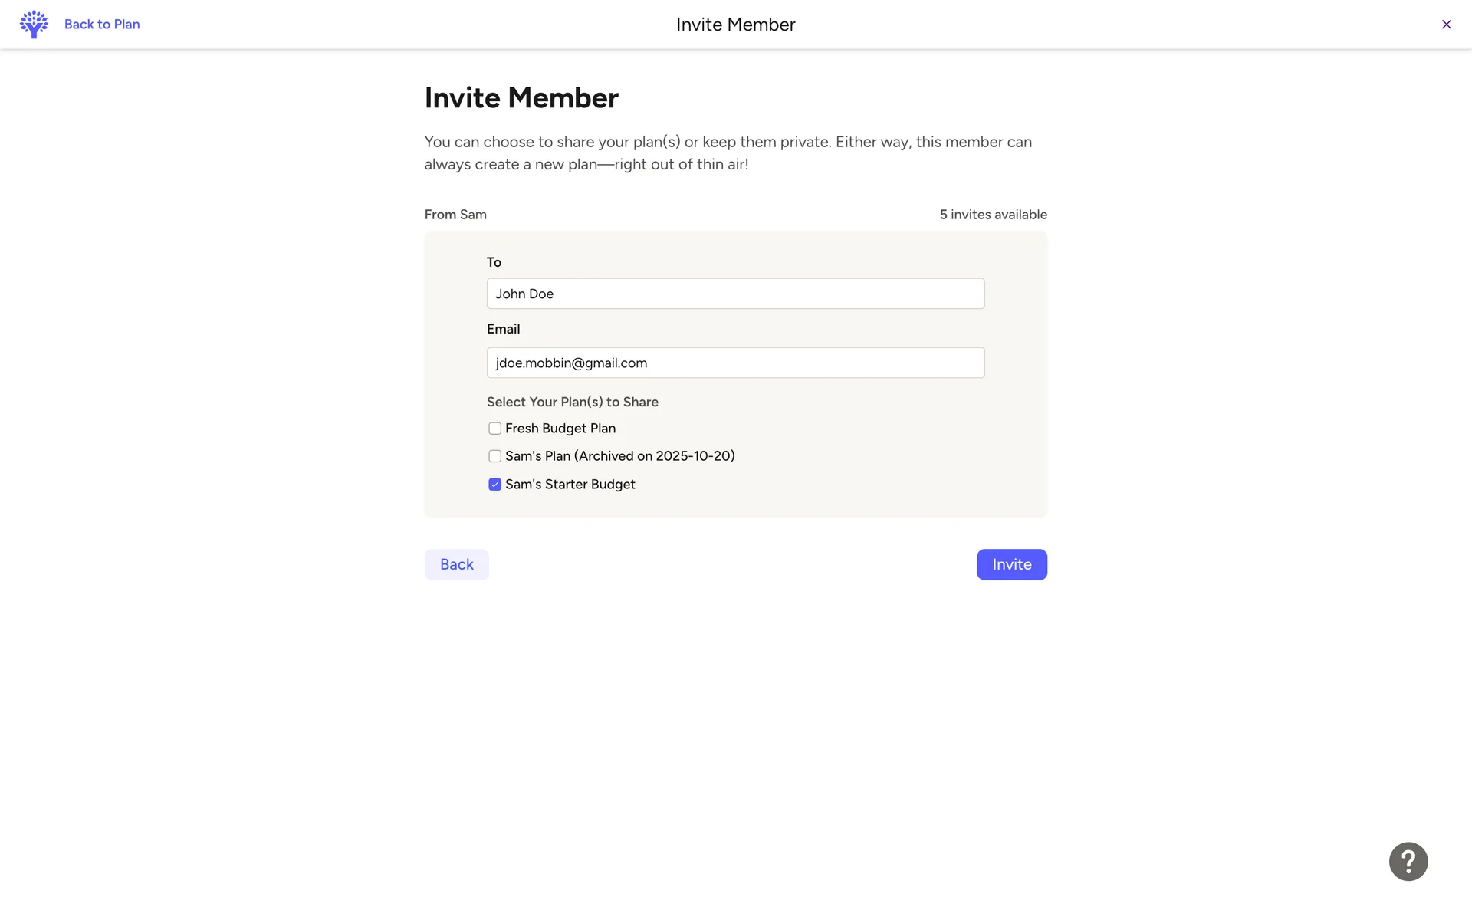Viewport: 1472px width, 920px height.
Task: Send the invitation with Invite button
Action: coord(1011,564)
